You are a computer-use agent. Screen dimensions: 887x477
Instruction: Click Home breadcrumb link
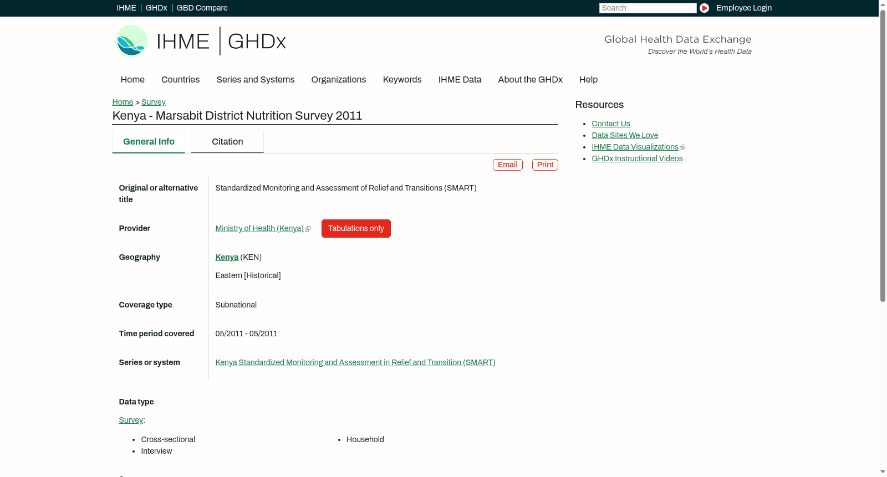(123, 102)
